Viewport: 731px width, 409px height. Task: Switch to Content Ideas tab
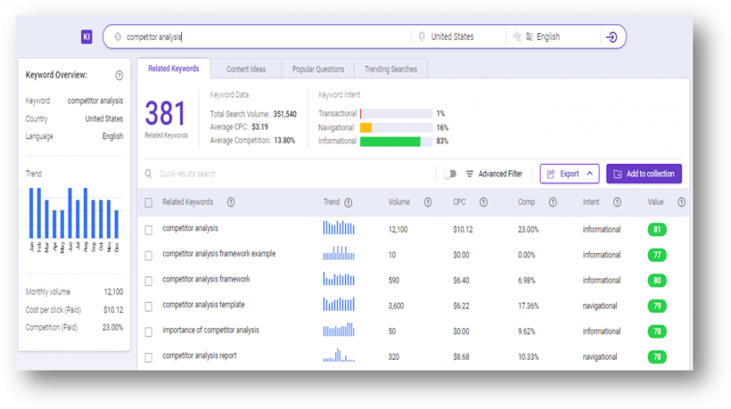click(x=246, y=69)
